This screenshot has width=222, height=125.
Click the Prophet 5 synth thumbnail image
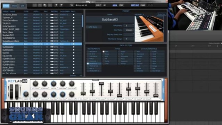(149, 29)
